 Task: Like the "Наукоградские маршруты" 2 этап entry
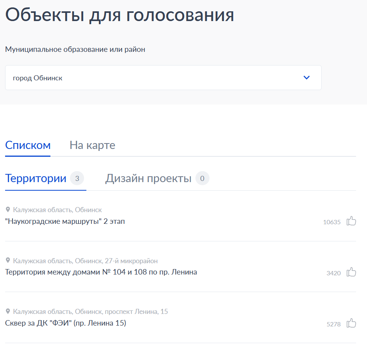tap(351, 221)
